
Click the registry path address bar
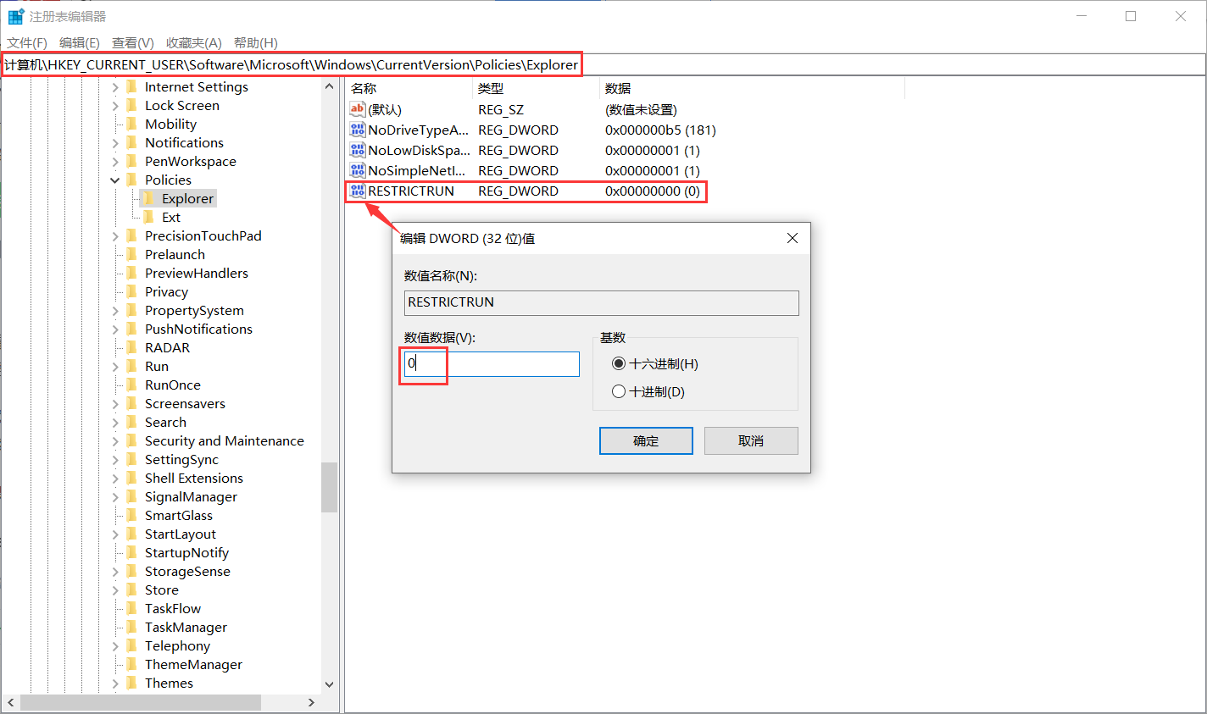(603, 64)
